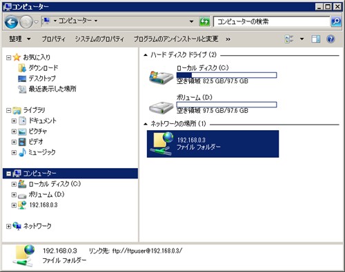Click the C: drive usage bar

tap(226, 75)
